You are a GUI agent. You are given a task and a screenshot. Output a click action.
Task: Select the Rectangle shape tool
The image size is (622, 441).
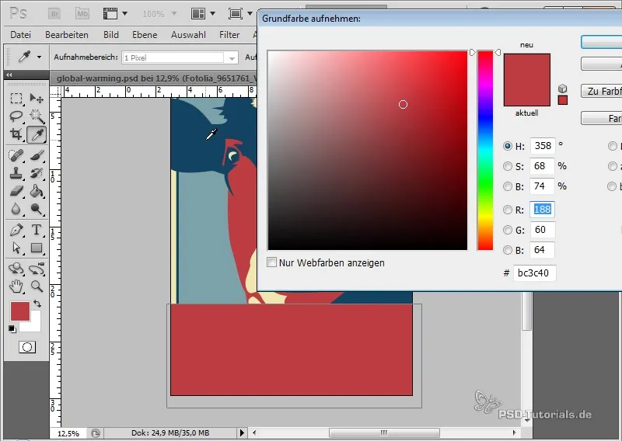coord(37,248)
